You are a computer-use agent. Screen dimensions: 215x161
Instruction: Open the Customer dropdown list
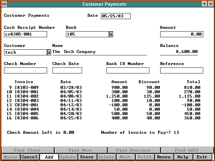point(49,52)
